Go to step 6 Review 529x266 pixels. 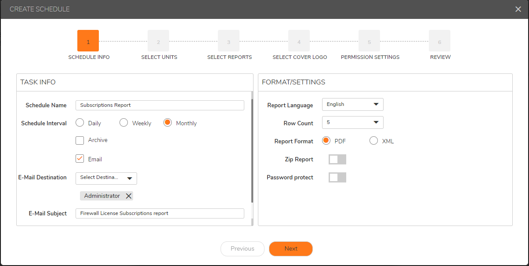pos(439,41)
